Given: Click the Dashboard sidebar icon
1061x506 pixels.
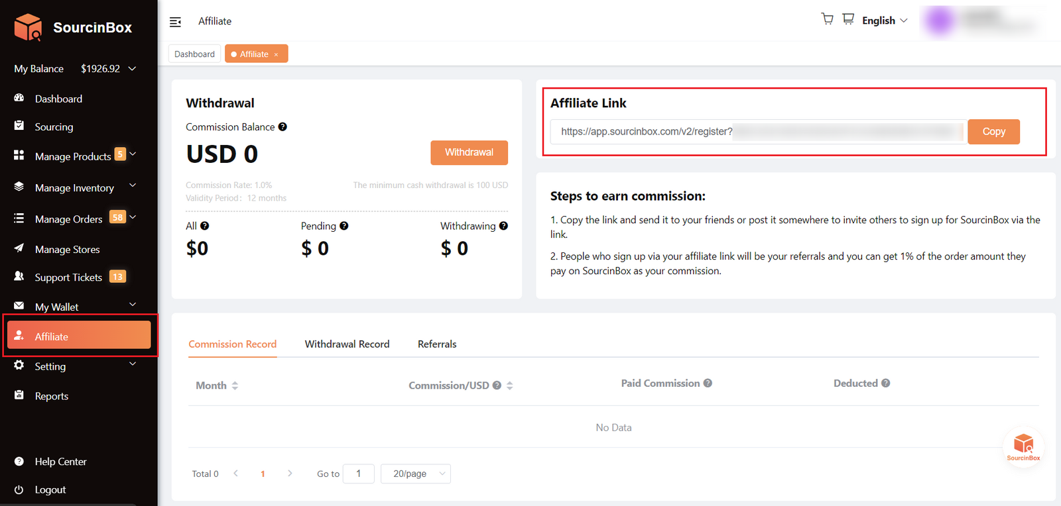Looking at the screenshot, I should click(19, 98).
